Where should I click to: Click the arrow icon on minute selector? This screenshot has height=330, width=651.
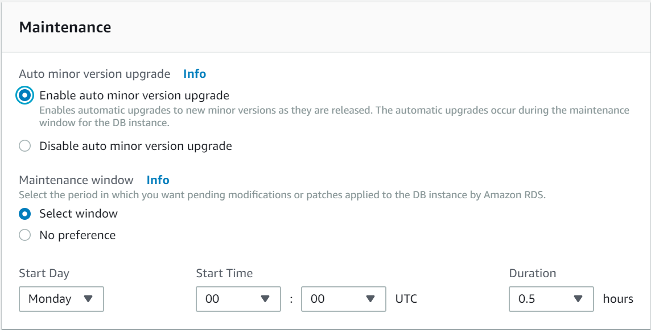(x=370, y=299)
